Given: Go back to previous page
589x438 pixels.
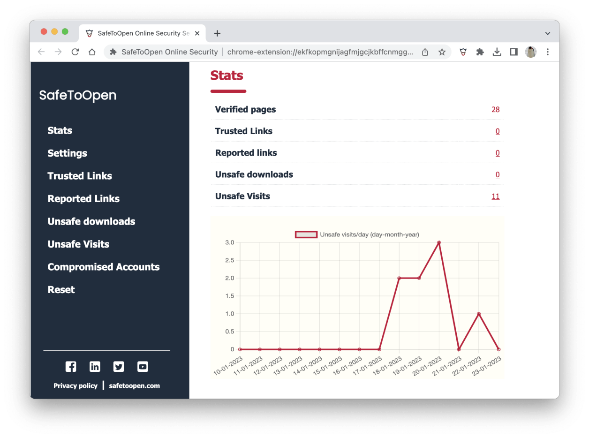Looking at the screenshot, I should click(x=41, y=52).
